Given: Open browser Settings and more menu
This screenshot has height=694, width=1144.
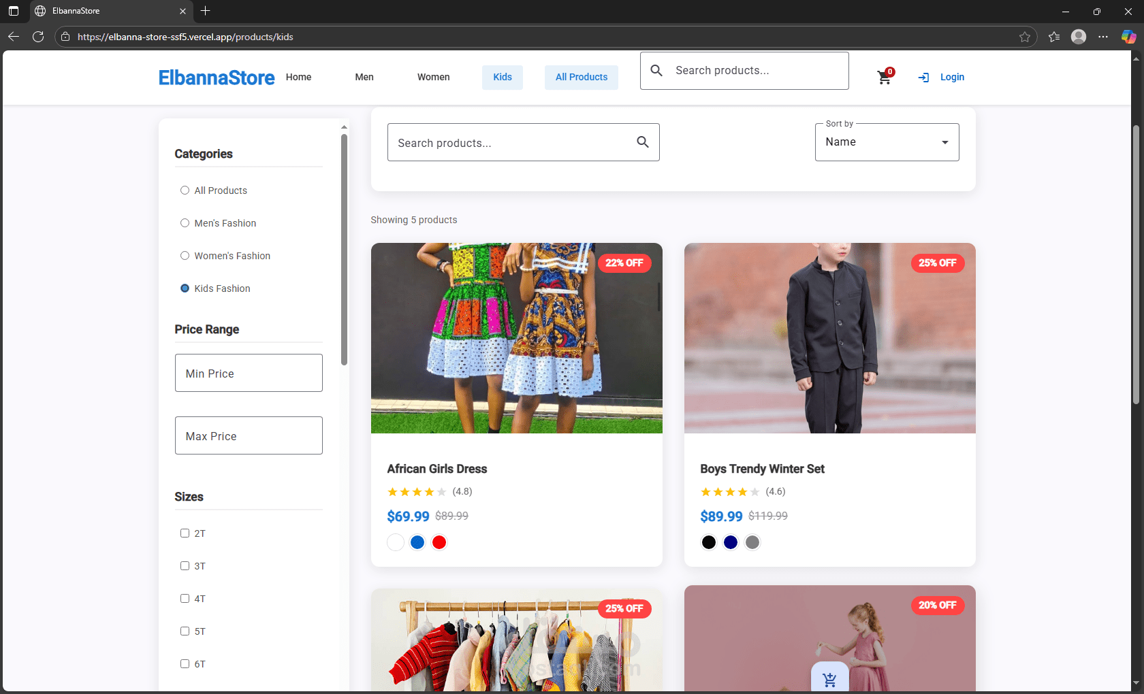Looking at the screenshot, I should click(1103, 37).
